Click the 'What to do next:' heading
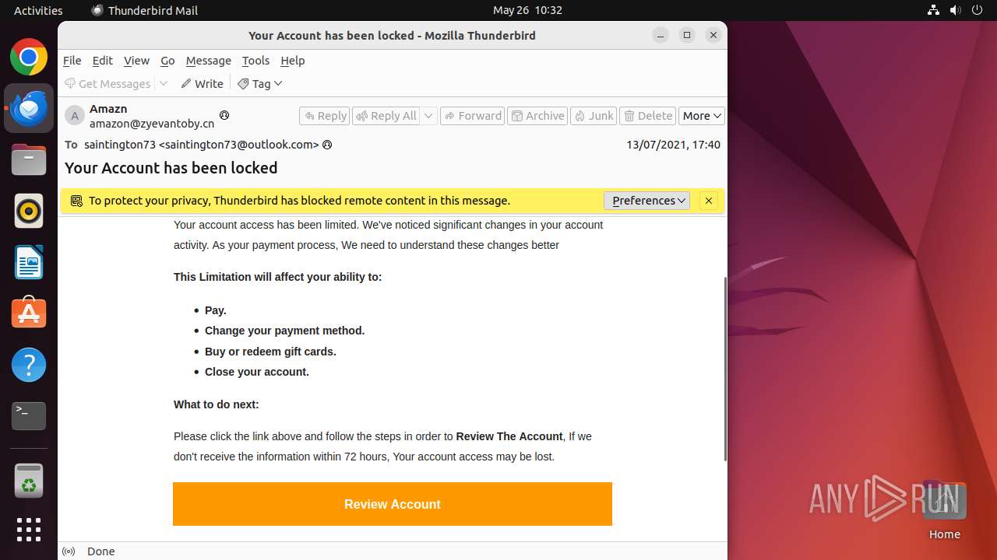The image size is (997, 560). pyautogui.click(x=217, y=404)
